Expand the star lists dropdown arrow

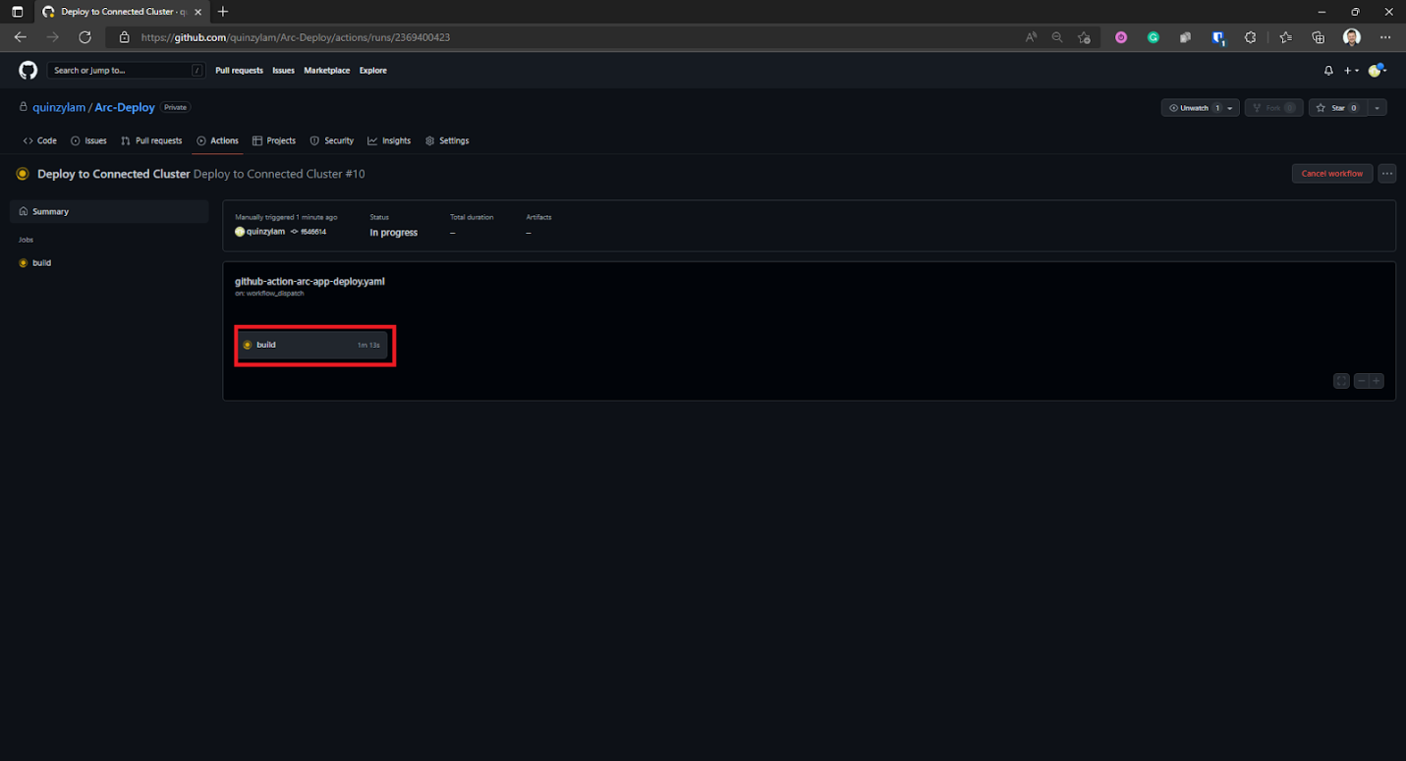[x=1378, y=108]
